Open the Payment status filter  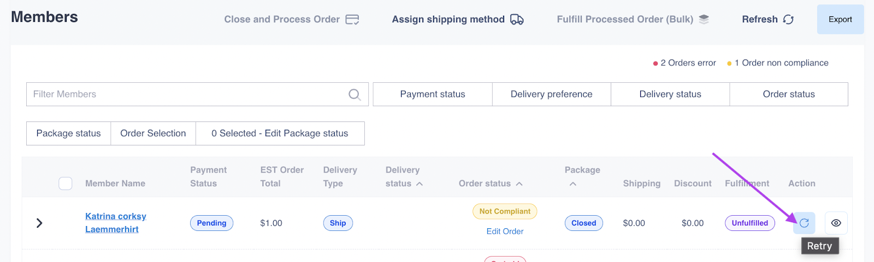[433, 94]
